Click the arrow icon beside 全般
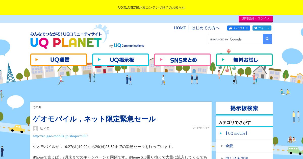This screenshot has height=159, width=303. 222,146
